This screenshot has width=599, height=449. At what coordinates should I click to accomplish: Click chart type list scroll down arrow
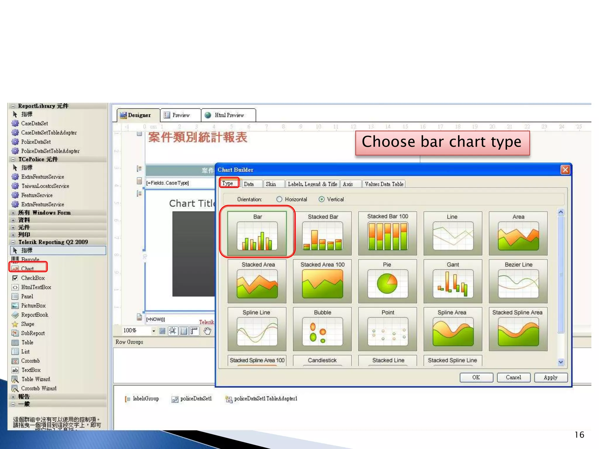[560, 362]
